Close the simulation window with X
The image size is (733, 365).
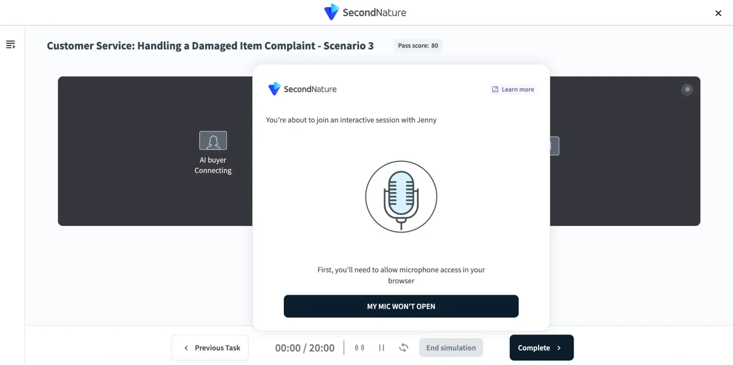point(718,13)
